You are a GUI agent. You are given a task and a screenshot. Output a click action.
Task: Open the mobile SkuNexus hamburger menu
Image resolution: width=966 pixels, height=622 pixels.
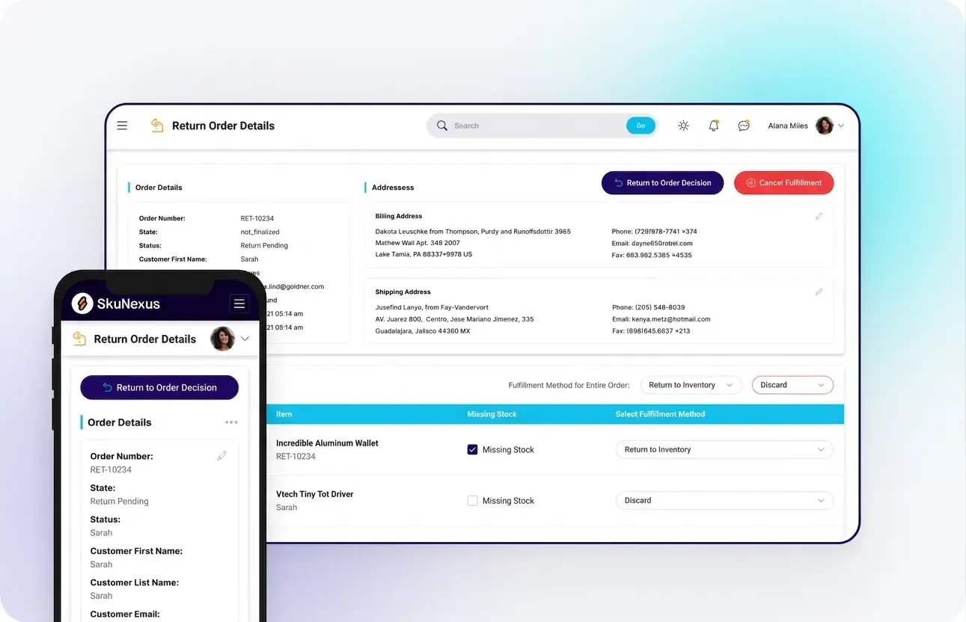[239, 304]
